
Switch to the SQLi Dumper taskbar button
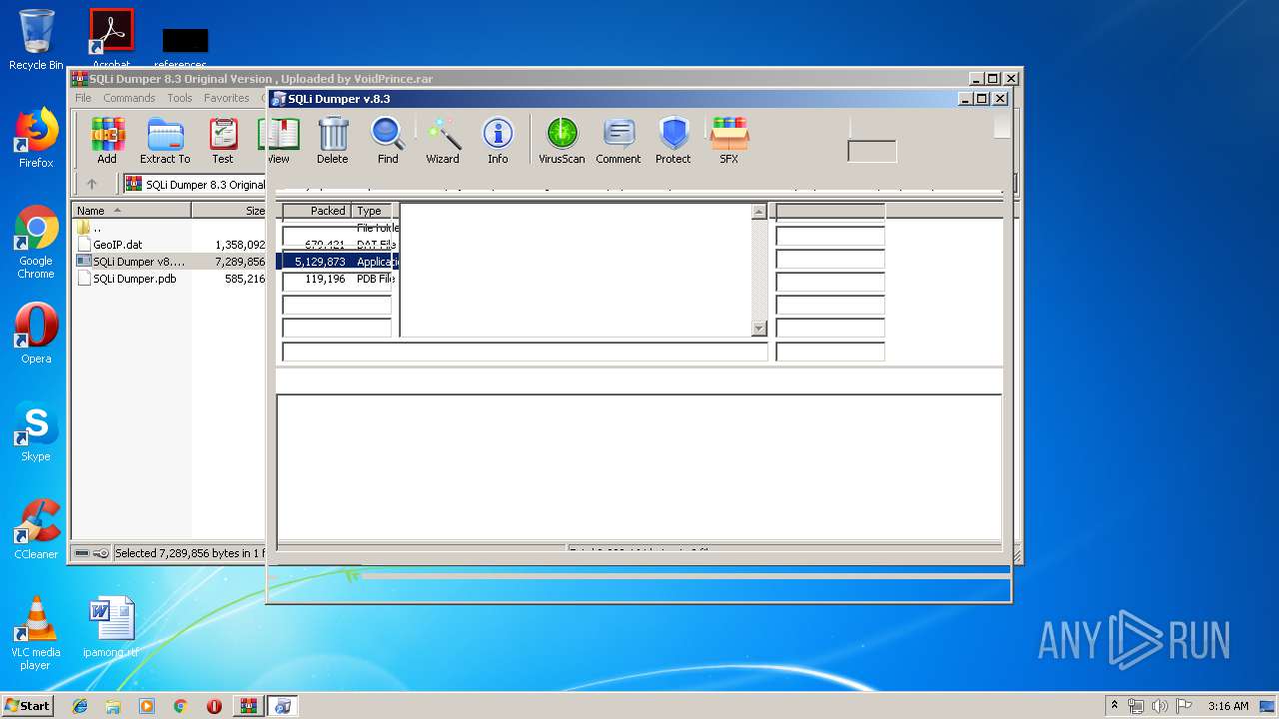[x=282, y=706]
